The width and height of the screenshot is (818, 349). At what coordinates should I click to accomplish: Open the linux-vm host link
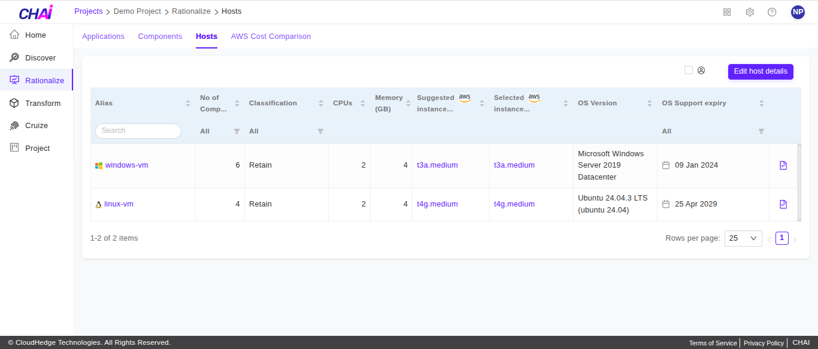[119, 204]
